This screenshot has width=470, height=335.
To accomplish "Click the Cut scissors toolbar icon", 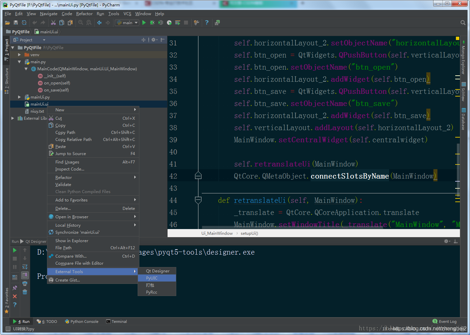I will point(53,23).
